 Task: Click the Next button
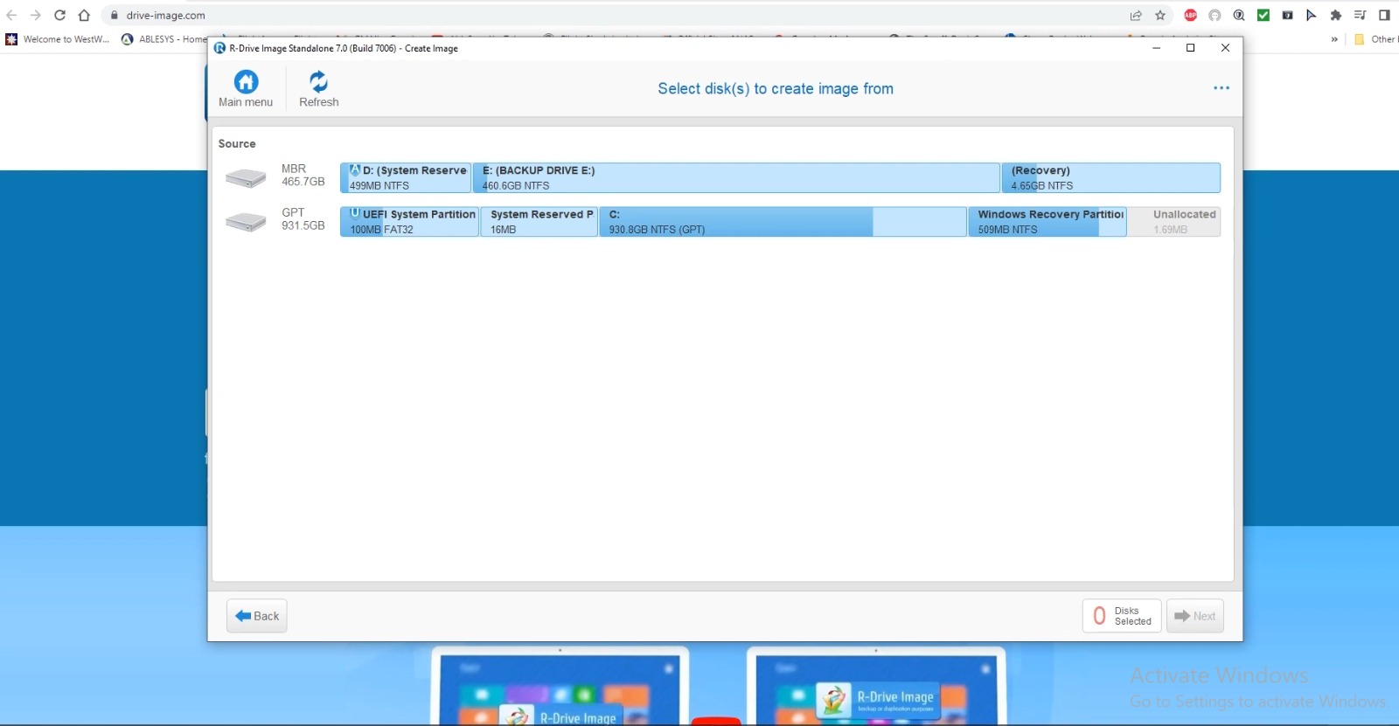(x=1194, y=616)
